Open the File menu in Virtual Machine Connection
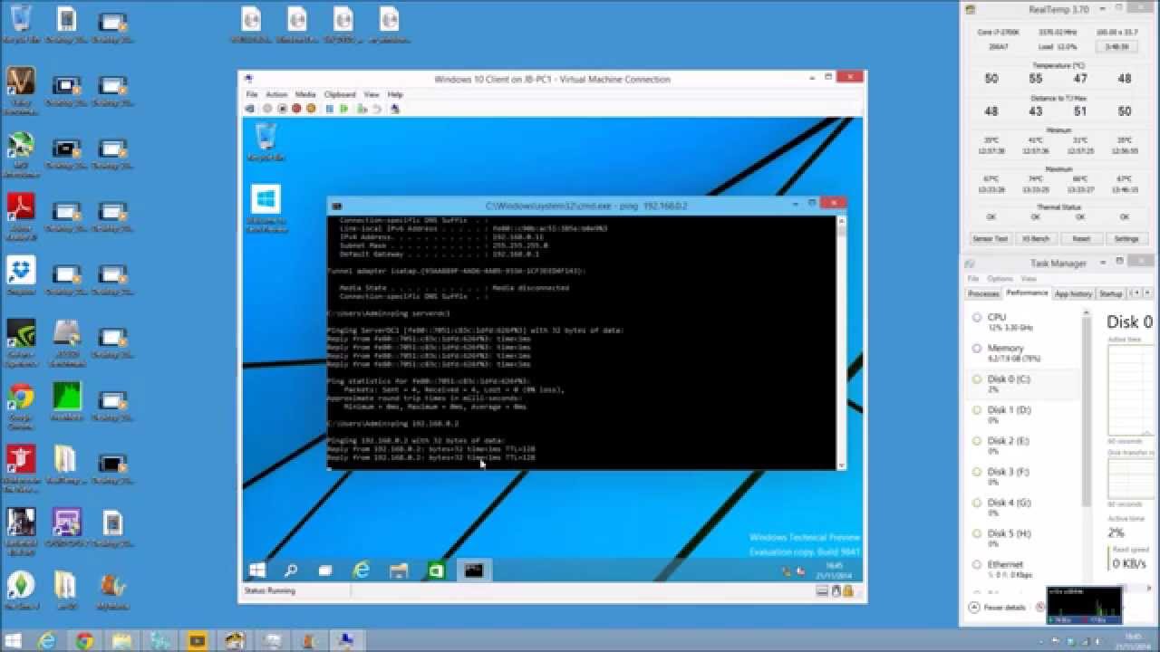 click(252, 94)
